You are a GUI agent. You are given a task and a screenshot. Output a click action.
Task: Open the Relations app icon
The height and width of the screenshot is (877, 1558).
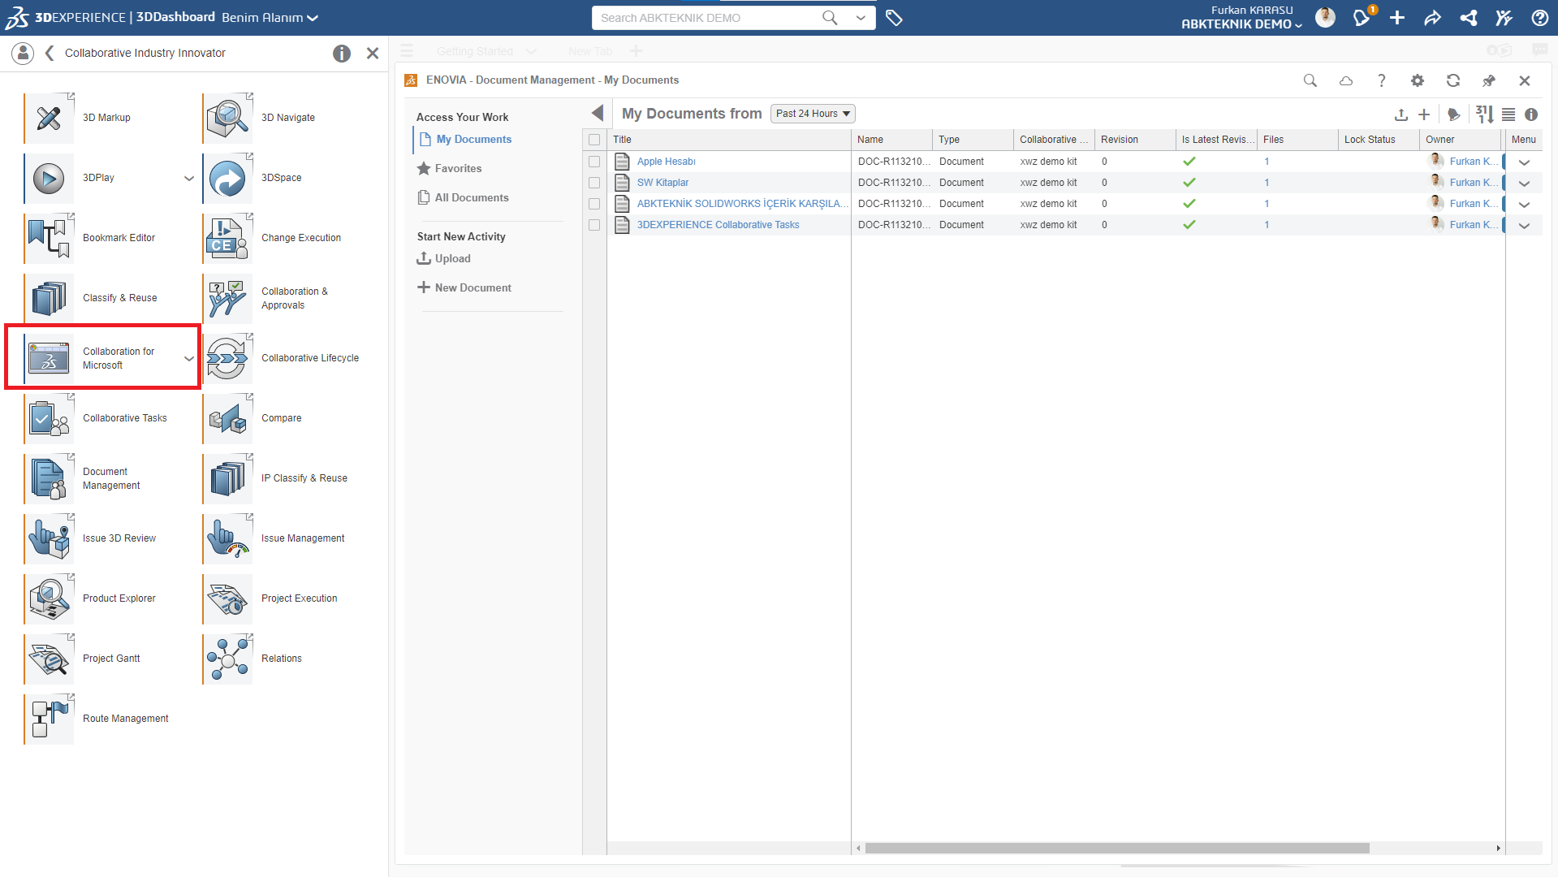[x=227, y=659]
